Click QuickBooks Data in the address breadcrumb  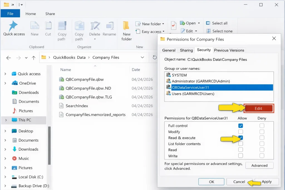[x=69, y=57]
